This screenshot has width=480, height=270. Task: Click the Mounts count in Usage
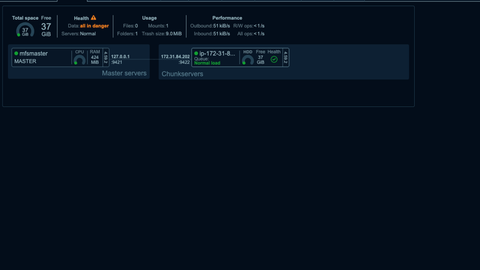pos(167,26)
